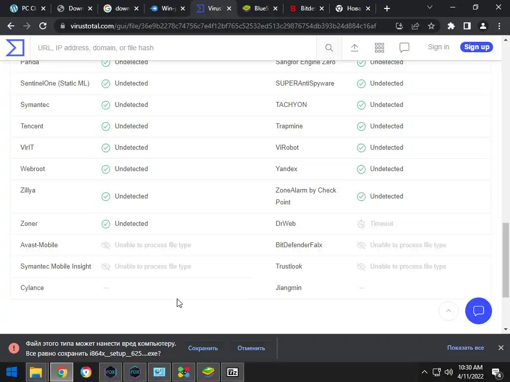Image resolution: width=510 pixels, height=382 pixels.
Task: Reload the page
Action: coord(43,26)
